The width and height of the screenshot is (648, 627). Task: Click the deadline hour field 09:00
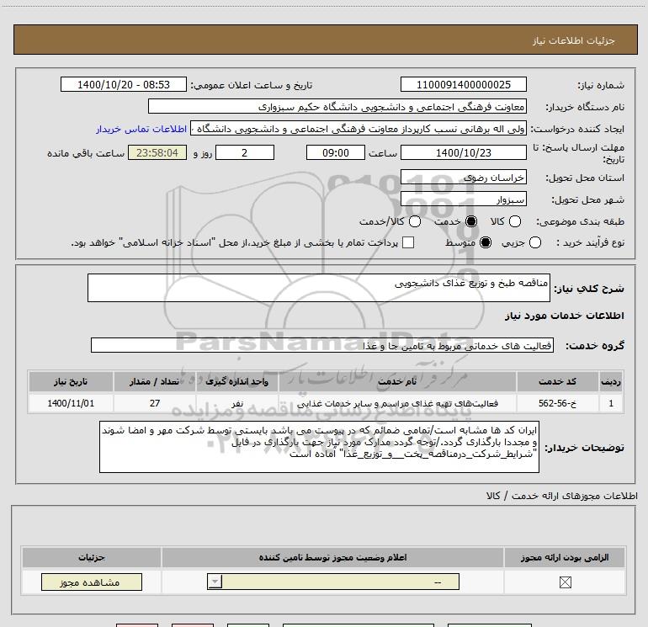coord(336,153)
